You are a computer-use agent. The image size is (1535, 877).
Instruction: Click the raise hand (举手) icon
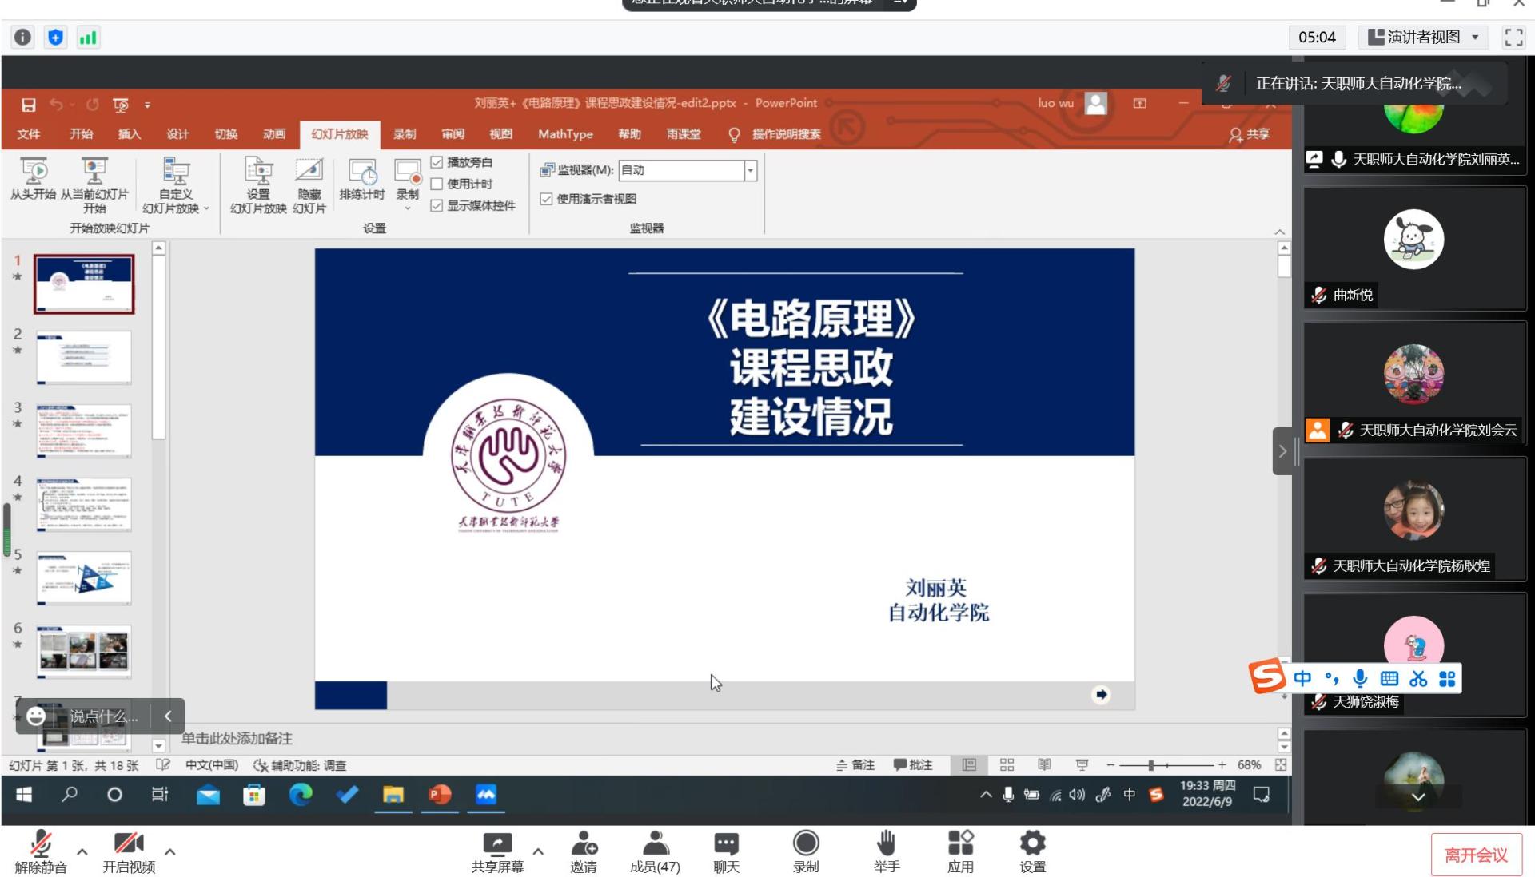click(x=886, y=843)
